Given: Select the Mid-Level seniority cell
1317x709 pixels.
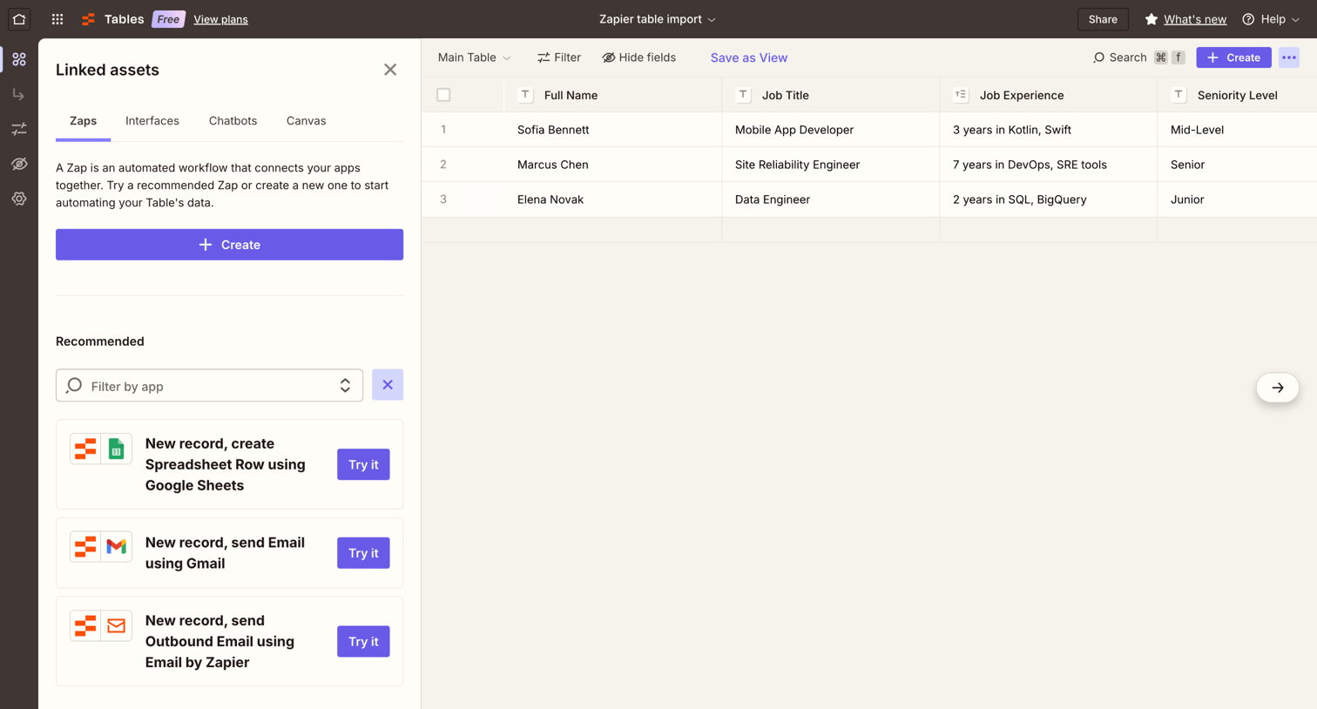Looking at the screenshot, I should (x=1238, y=130).
